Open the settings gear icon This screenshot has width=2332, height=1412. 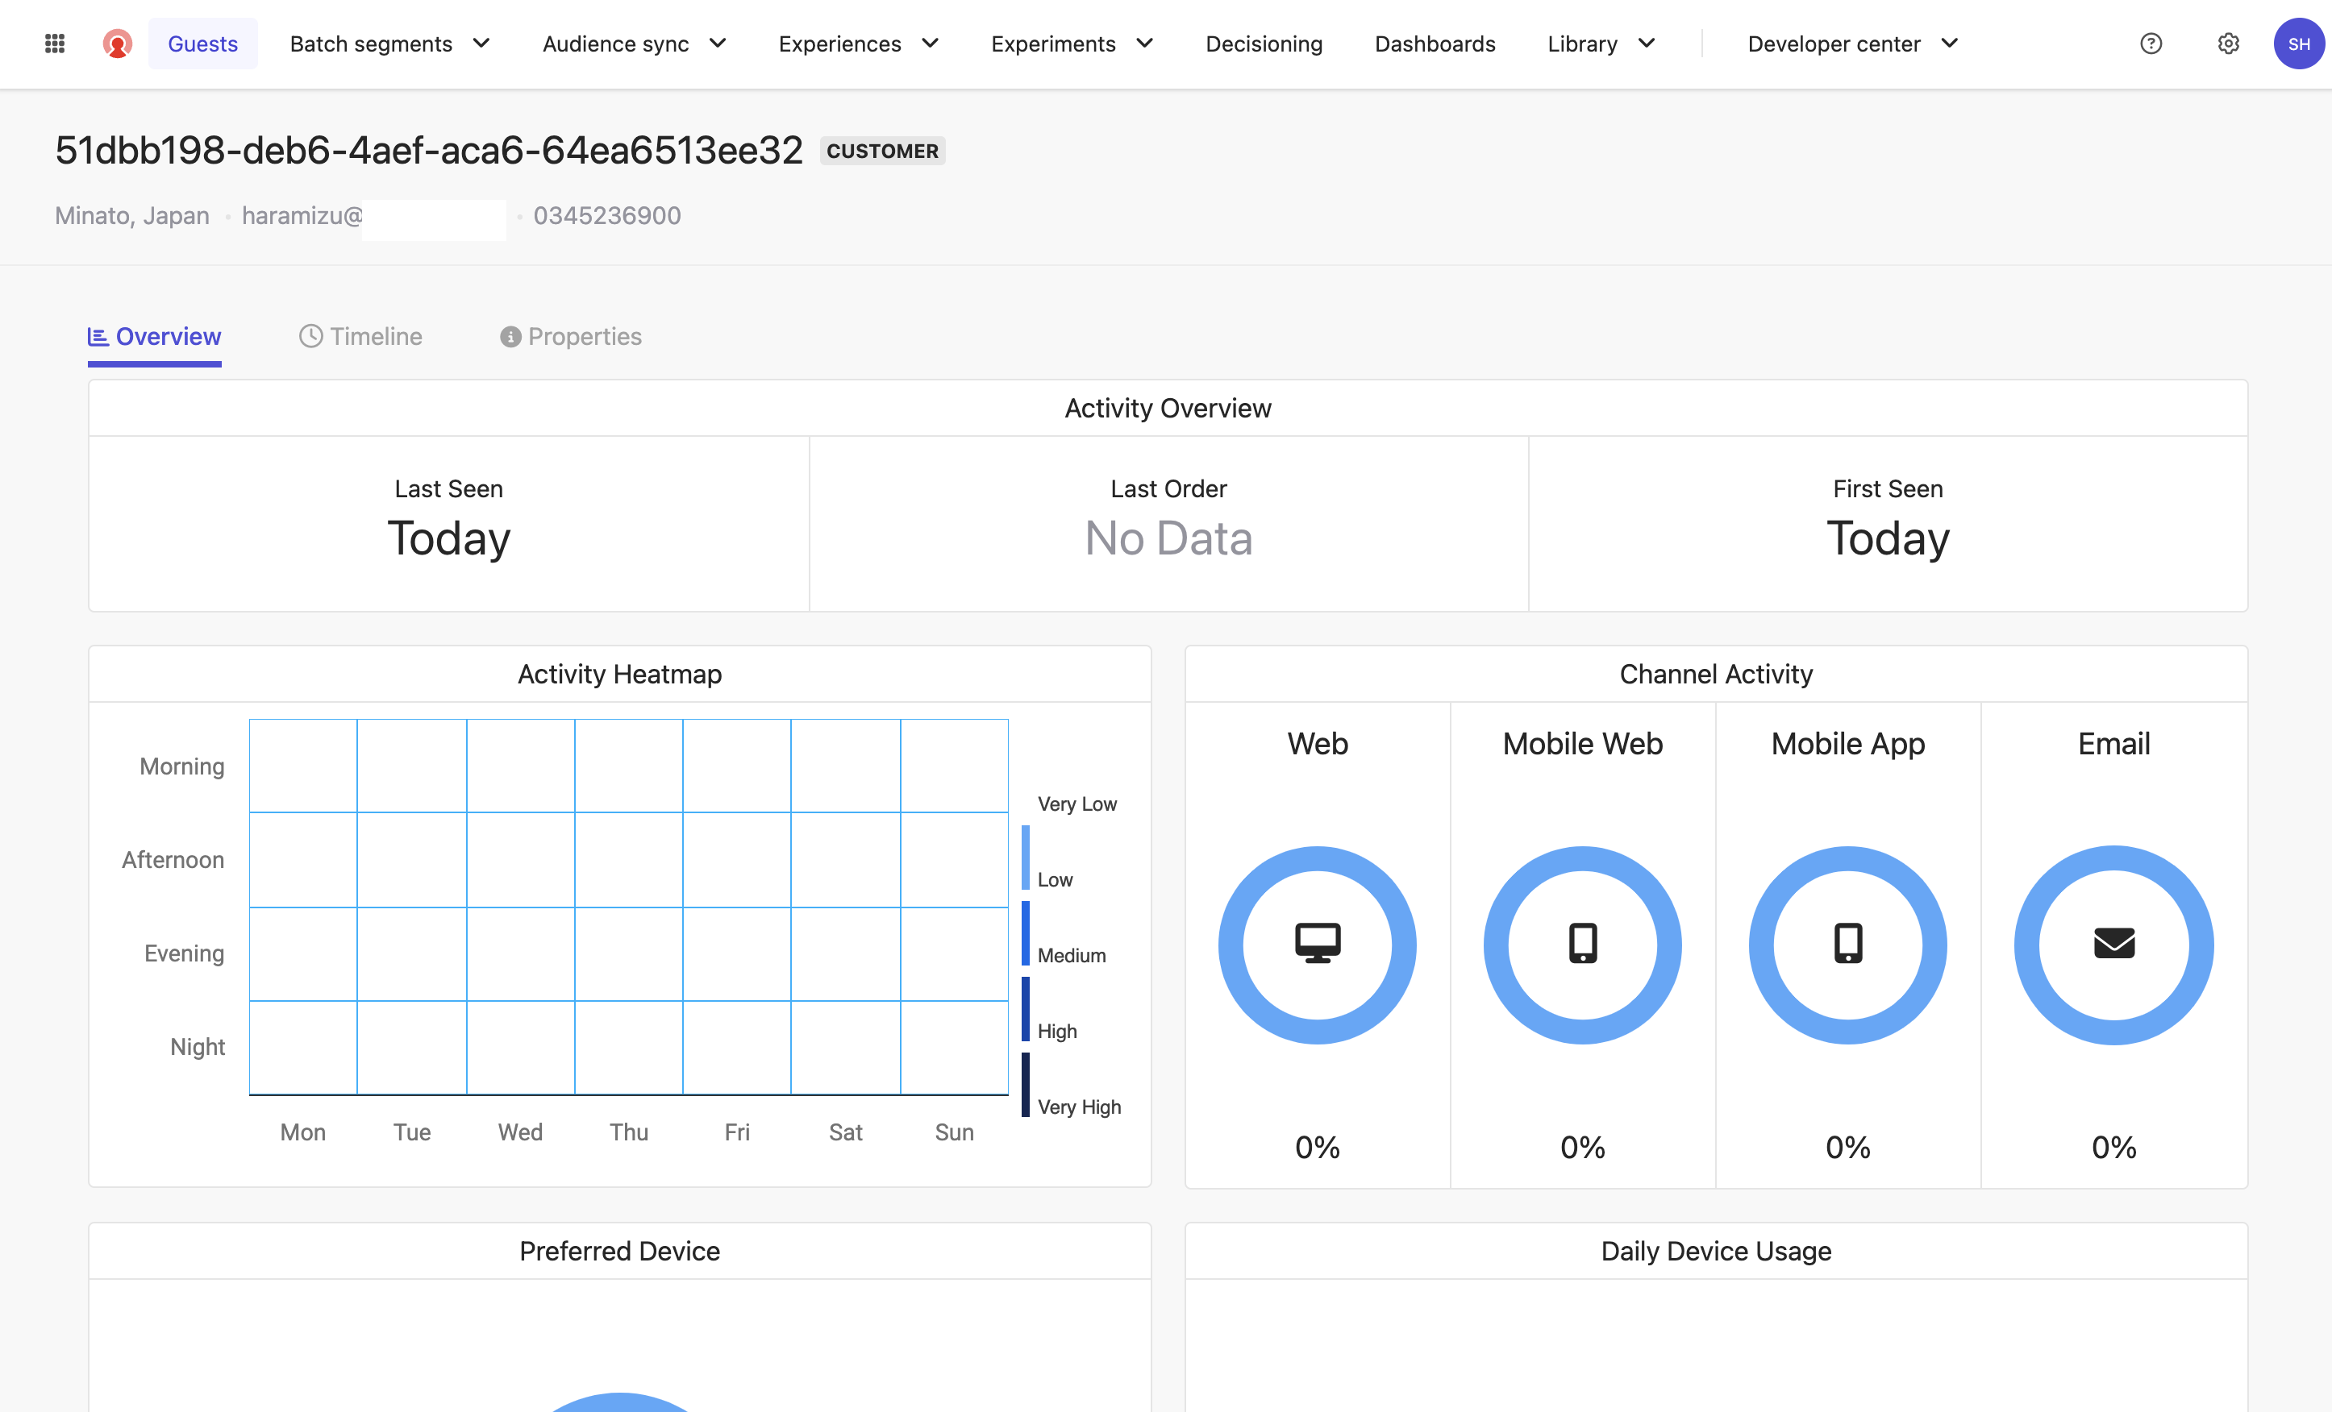pos(2228,44)
